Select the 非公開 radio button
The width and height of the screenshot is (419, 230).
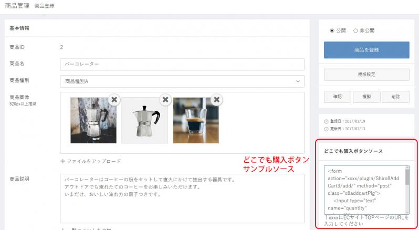pos(355,31)
